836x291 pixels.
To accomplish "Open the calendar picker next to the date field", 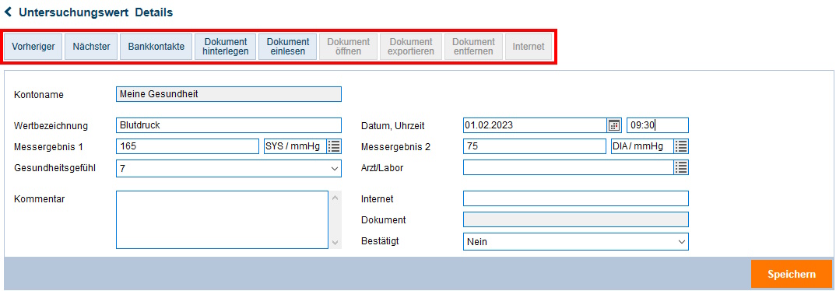I will (x=614, y=125).
